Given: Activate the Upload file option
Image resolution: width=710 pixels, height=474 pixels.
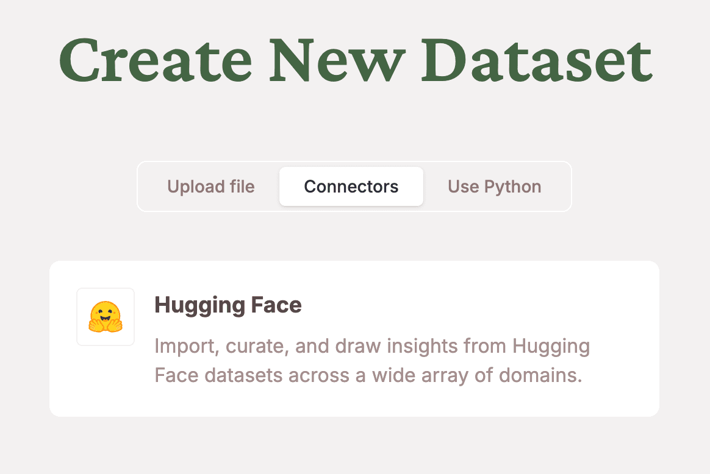Looking at the screenshot, I should coord(211,186).
